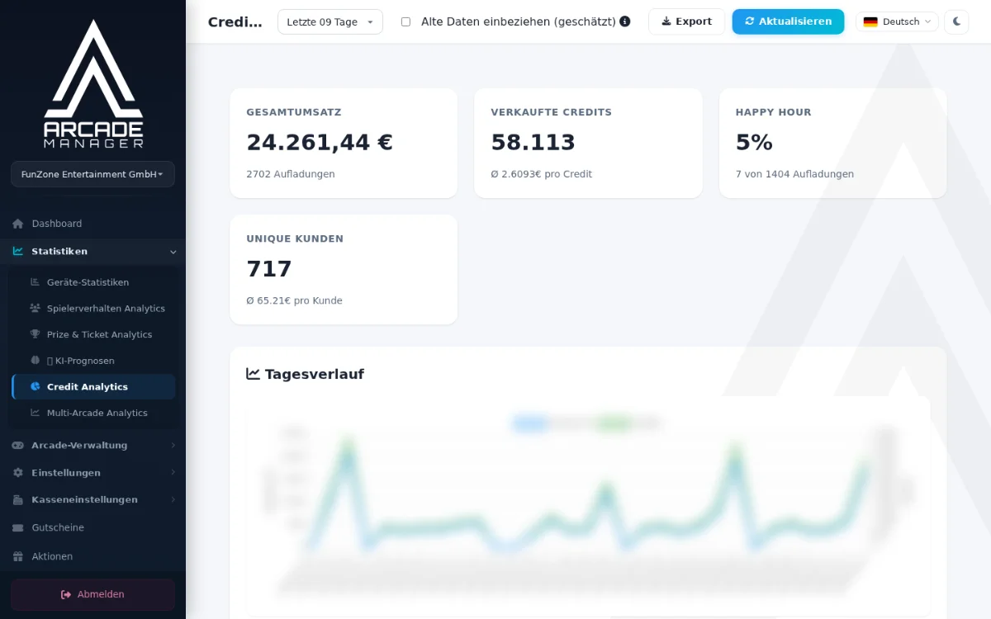This screenshot has width=991, height=619.
Task: Click the text Ø 65.21€ pro Kunde
Action: [294, 300]
